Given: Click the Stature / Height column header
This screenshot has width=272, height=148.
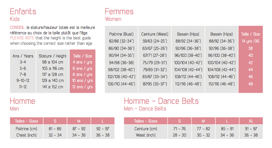Looking at the screenshot, I should [52, 56].
